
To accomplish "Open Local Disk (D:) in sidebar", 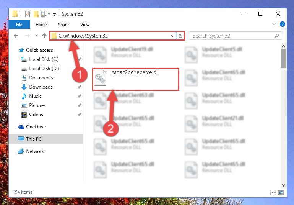I will [x=40, y=69].
